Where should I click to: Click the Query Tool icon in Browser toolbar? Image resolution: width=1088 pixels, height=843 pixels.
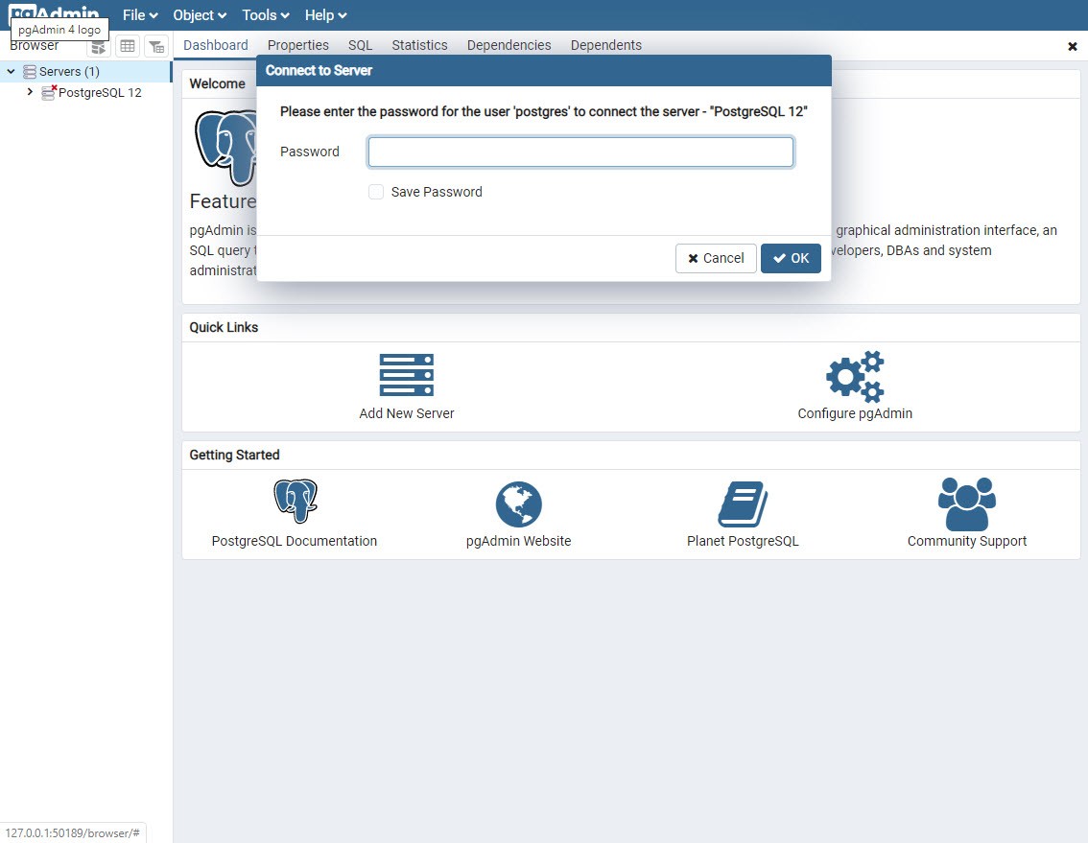(99, 46)
